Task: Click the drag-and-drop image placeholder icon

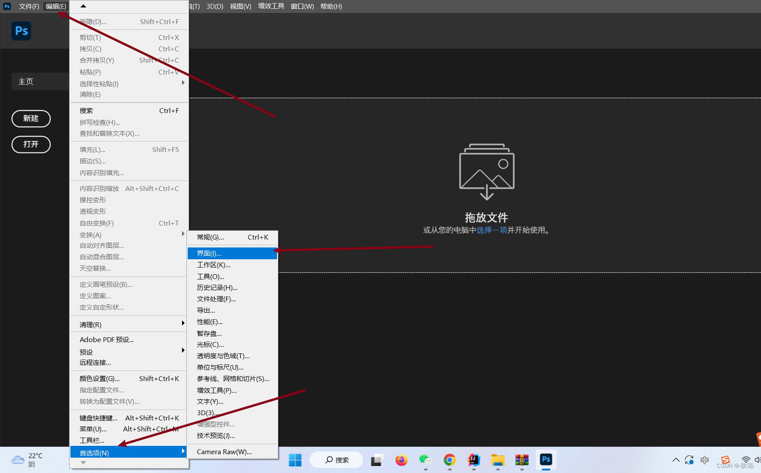Action: pos(487,172)
